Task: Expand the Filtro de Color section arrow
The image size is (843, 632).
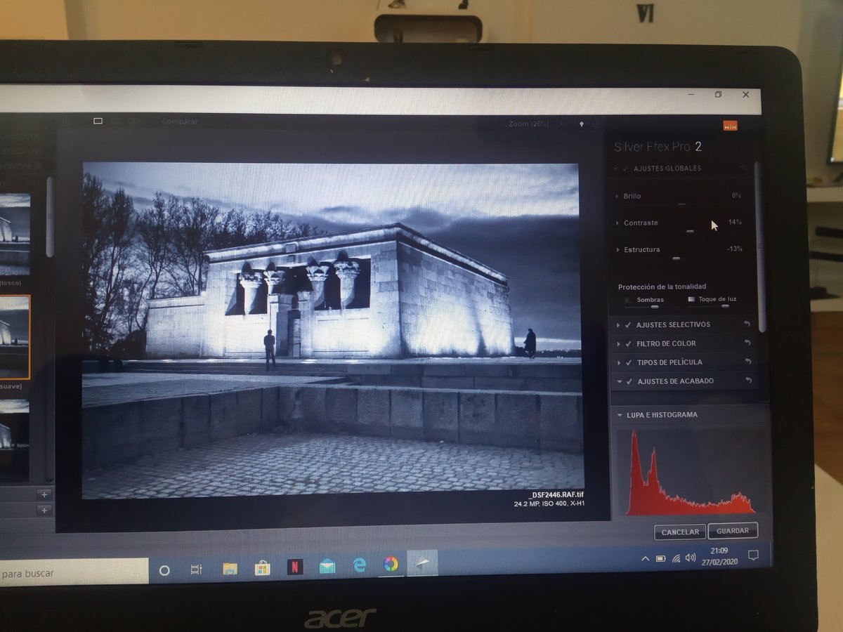Action: [619, 343]
